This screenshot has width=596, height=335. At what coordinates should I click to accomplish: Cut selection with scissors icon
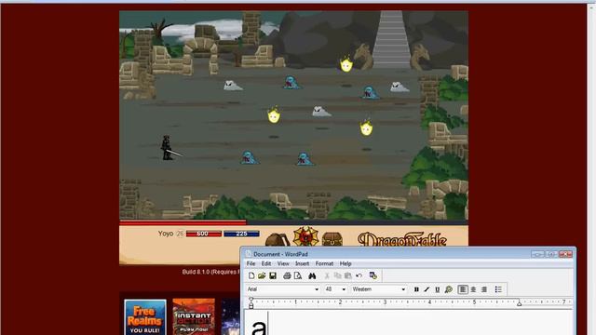327,275
